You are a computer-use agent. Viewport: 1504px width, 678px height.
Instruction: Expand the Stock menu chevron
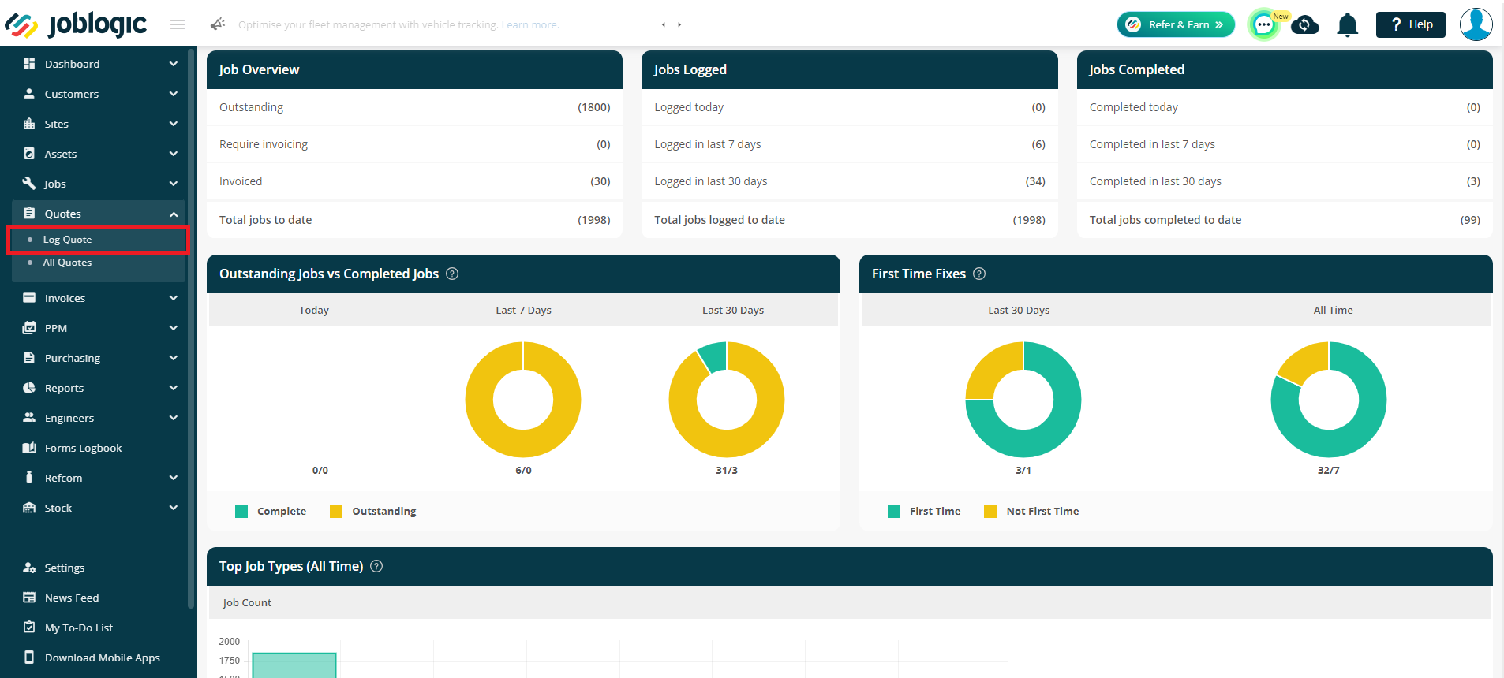click(174, 508)
